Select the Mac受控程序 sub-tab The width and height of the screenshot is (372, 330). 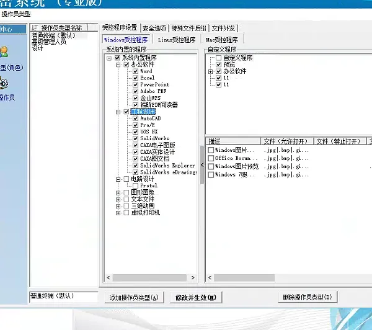[222, 40]
